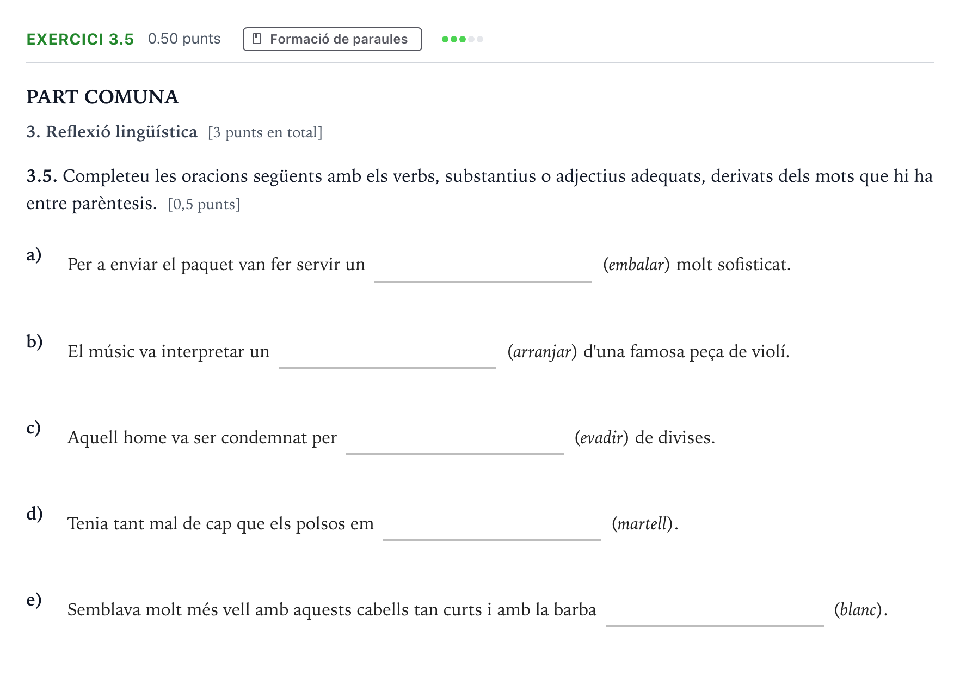The height and width of the screenshot is (684, 960).
Task: Click the PART COMUNA section title
Action: (102, 97)
